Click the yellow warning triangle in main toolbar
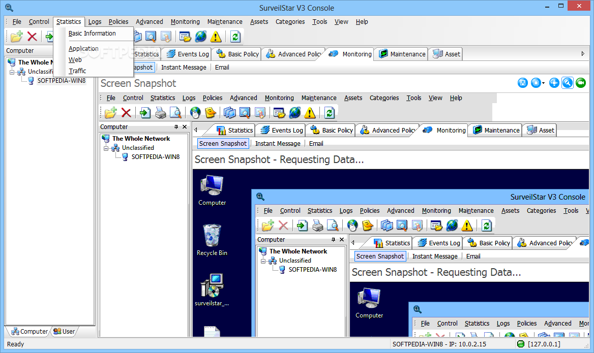Screen dimensions: 594x353 [x=216, y=37]
